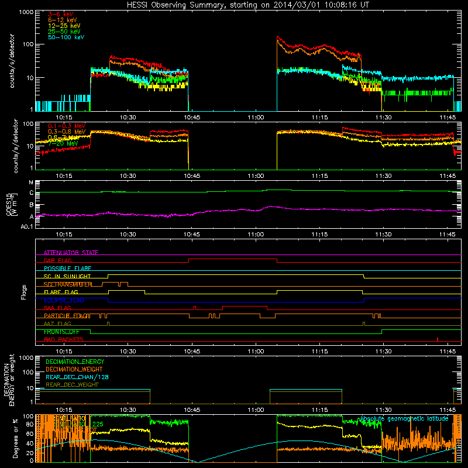Viewport: 468px width, 468px height.
Task: Click the green 7-20 MeV legend label
Action: point(63,143)
